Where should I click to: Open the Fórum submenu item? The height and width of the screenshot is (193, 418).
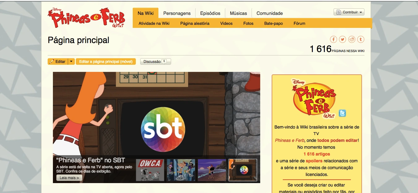click(x=299, y=23)
